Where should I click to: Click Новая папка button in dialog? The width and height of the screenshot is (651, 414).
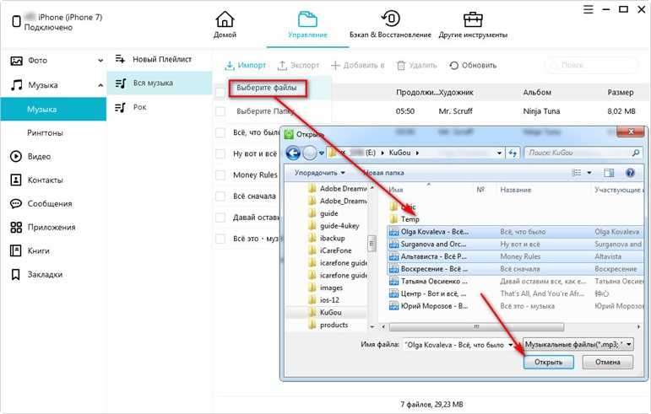[383, 173]
